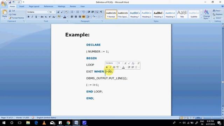Click the mini toolbar font color button
The image size is (224, 126).
pyautogui.click(x=124, y=67)
